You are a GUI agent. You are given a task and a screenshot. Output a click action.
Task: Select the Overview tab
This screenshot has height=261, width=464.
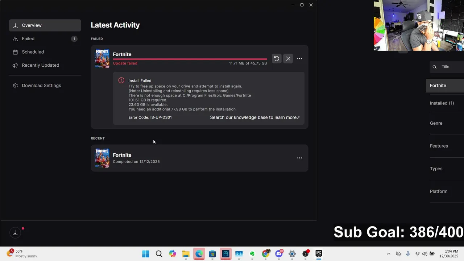tap(45, 25)
